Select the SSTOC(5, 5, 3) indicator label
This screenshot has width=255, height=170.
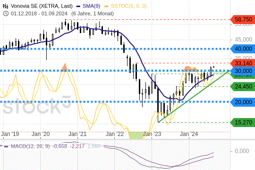pyautogui.click(x=129, y=6)
